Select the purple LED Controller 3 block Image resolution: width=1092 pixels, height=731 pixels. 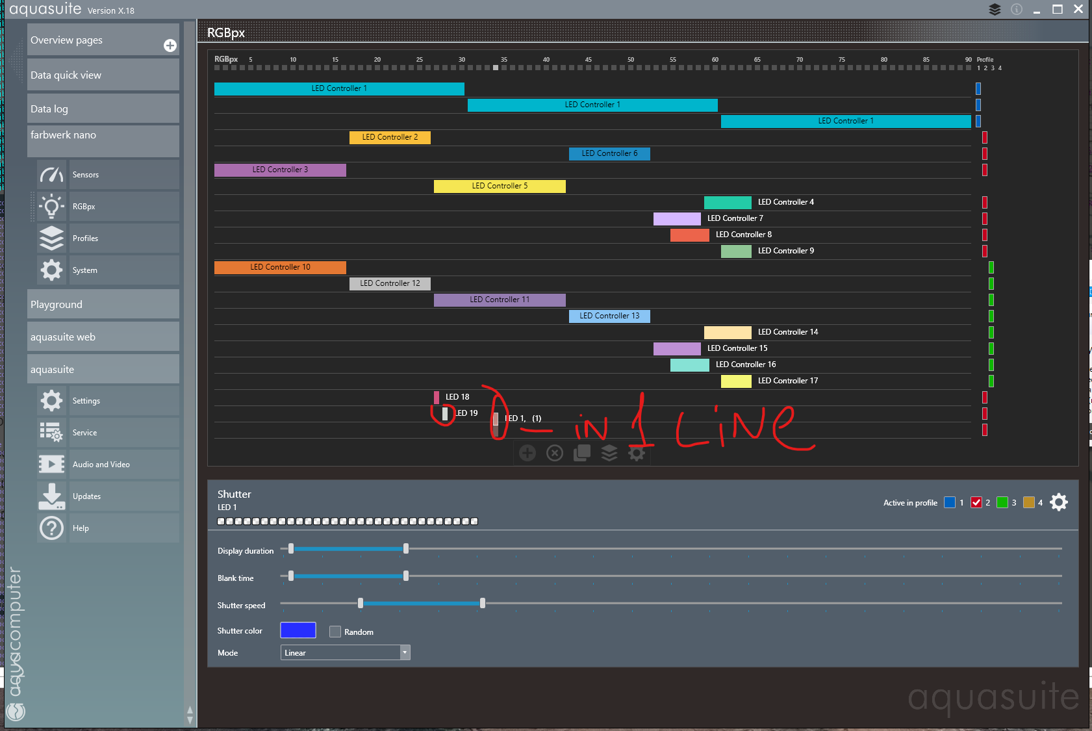click(280, 170)
